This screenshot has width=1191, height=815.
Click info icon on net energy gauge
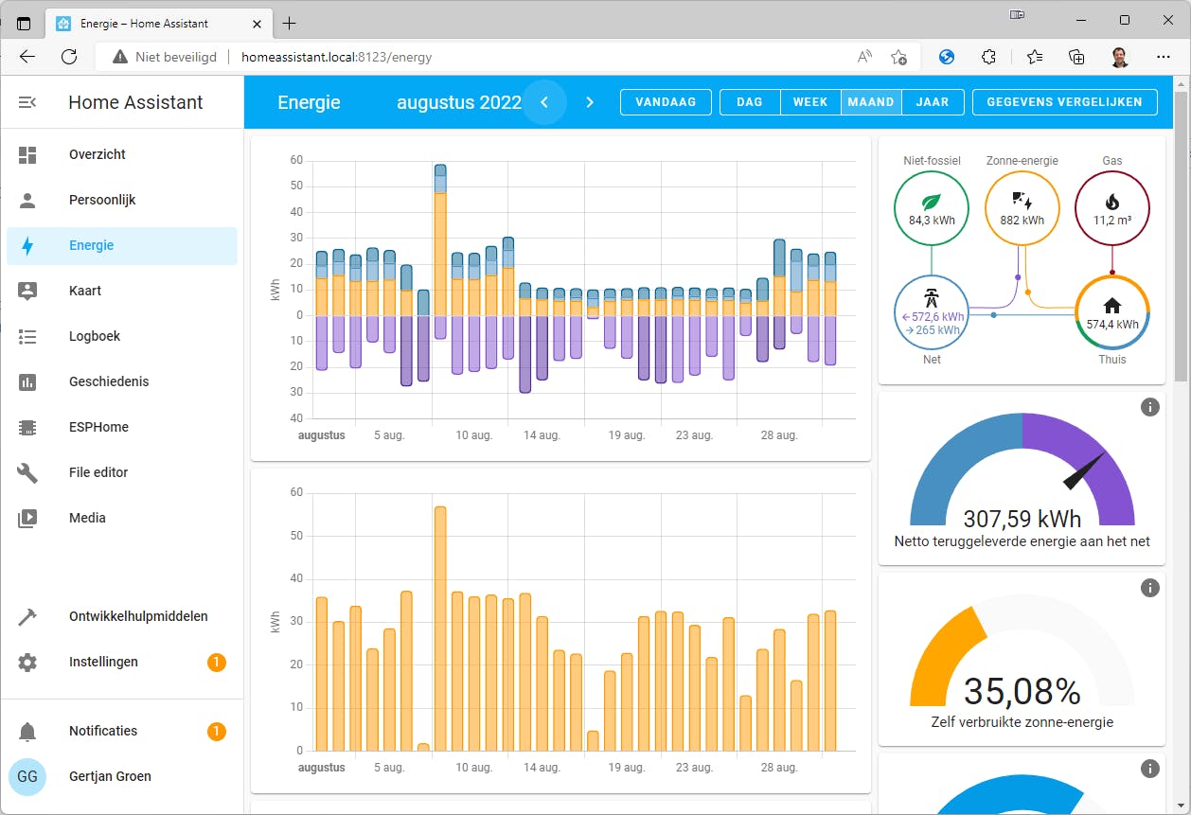point(1149,407)
